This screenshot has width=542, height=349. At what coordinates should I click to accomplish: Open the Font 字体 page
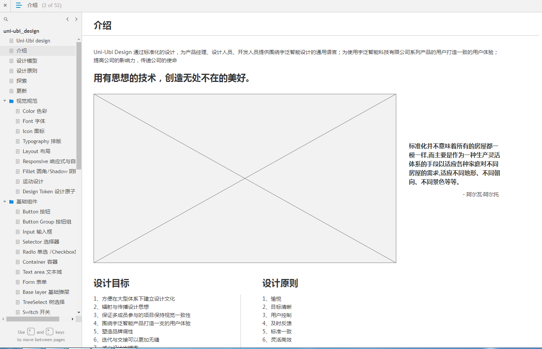coord(34,121)
